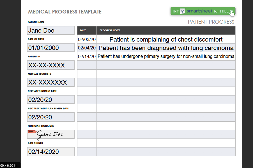Select the Patient Name field with Jane Doe
The image size is (253, 168).
point(51,30)
